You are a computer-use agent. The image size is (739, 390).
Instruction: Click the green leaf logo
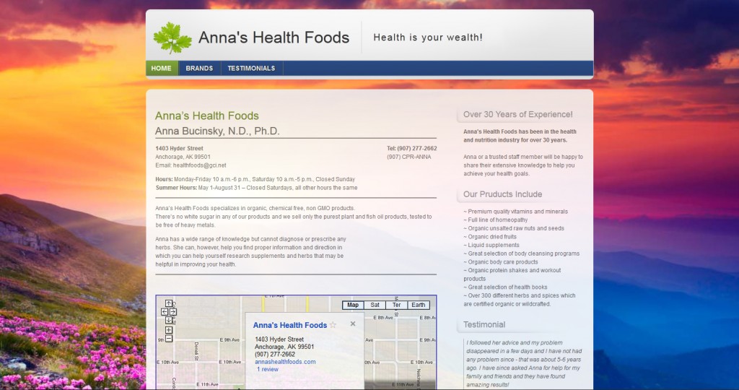172,38
